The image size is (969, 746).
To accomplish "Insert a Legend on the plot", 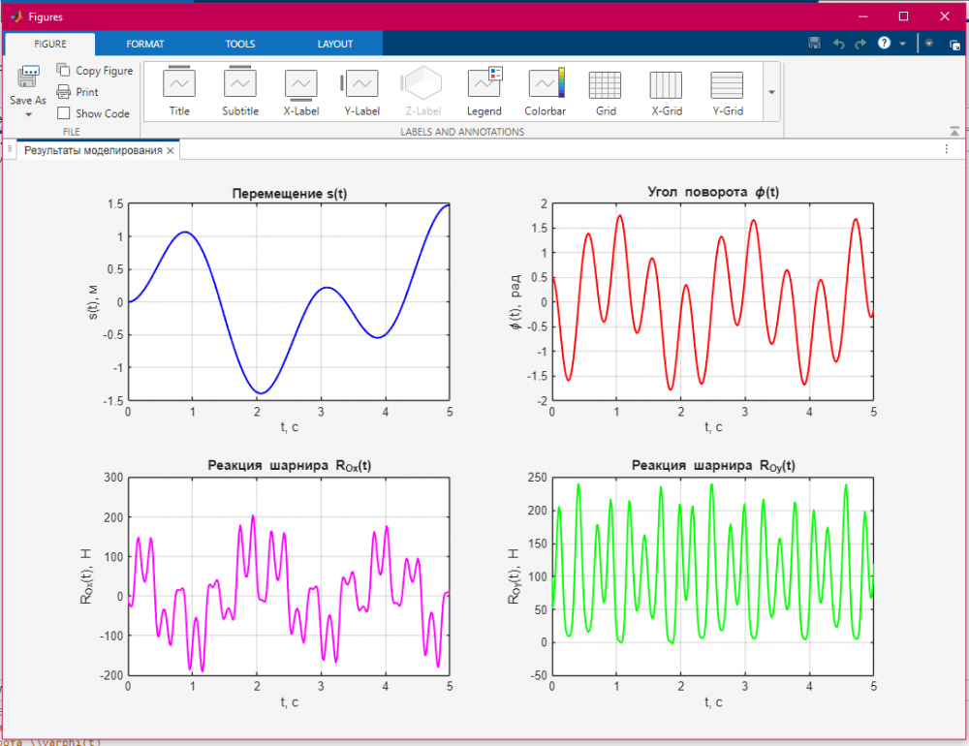I will 484,92.
